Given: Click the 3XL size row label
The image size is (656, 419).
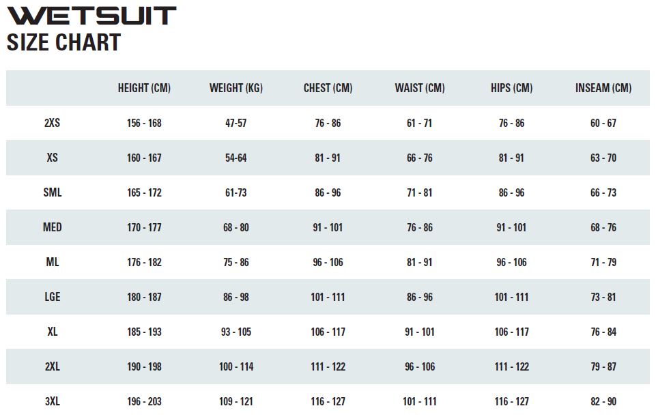Looking at the screenshot, I should (x=53, y=401).
